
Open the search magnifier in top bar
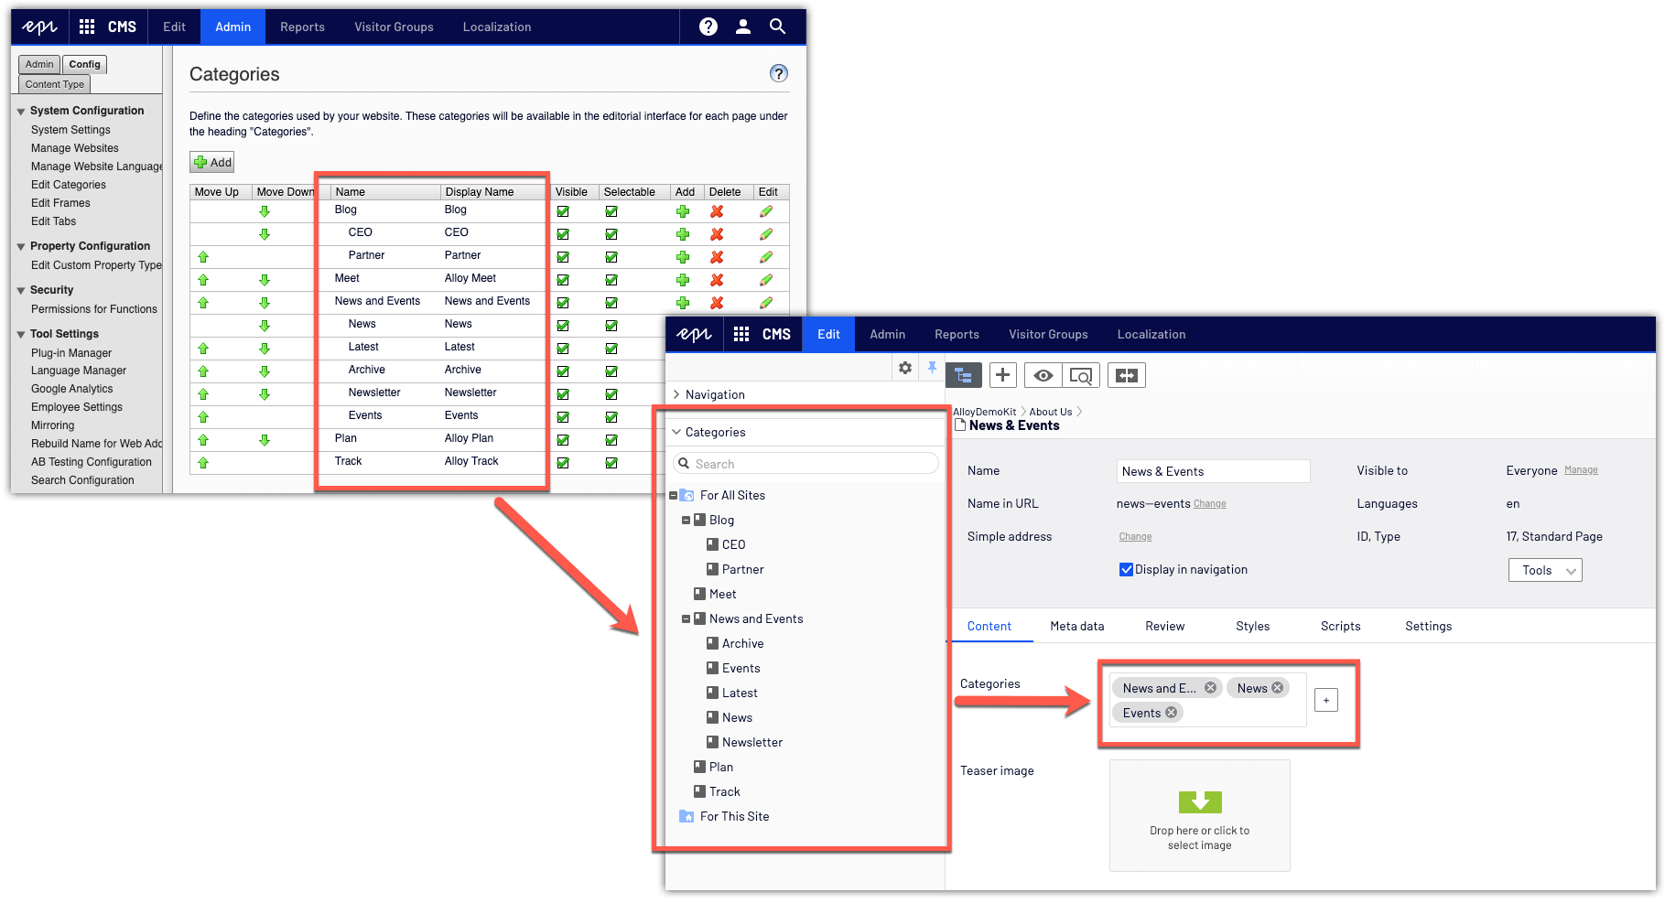pos(777,27)
